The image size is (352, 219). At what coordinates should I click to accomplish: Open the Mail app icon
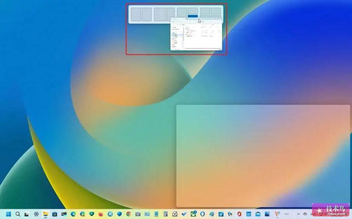(x=258, y=214)
